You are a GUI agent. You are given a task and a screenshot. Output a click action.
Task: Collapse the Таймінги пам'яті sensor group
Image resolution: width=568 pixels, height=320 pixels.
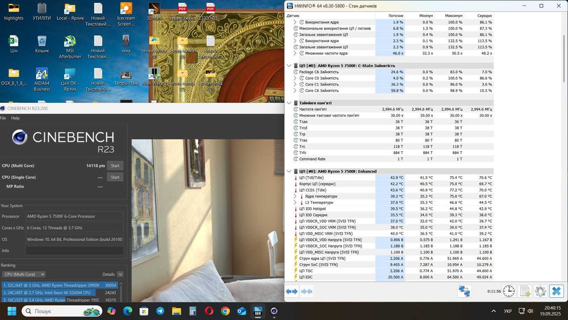coord(289,103)
